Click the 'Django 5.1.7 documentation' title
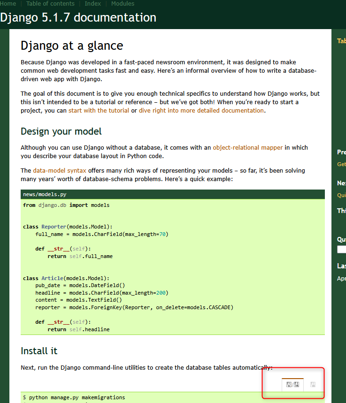This screenshot has height=403, width=346. point(78,17)
